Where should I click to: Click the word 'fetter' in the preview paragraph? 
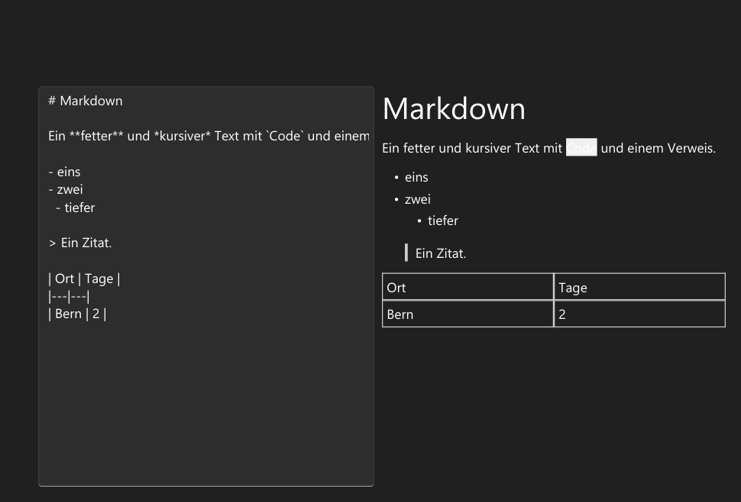(x=419, y=148)
